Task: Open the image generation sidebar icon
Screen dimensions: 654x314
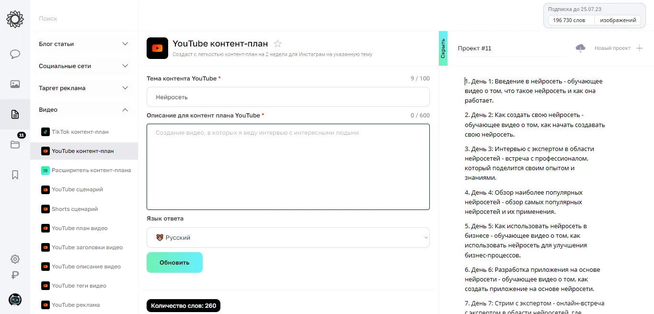Action: (x=15, y=84)
